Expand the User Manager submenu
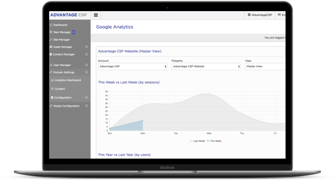 pos(87,65)
